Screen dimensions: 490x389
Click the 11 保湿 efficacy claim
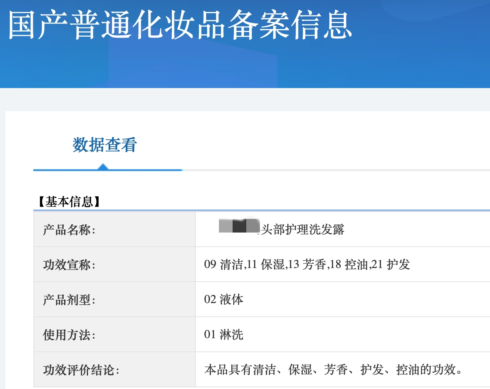[266, 265]
